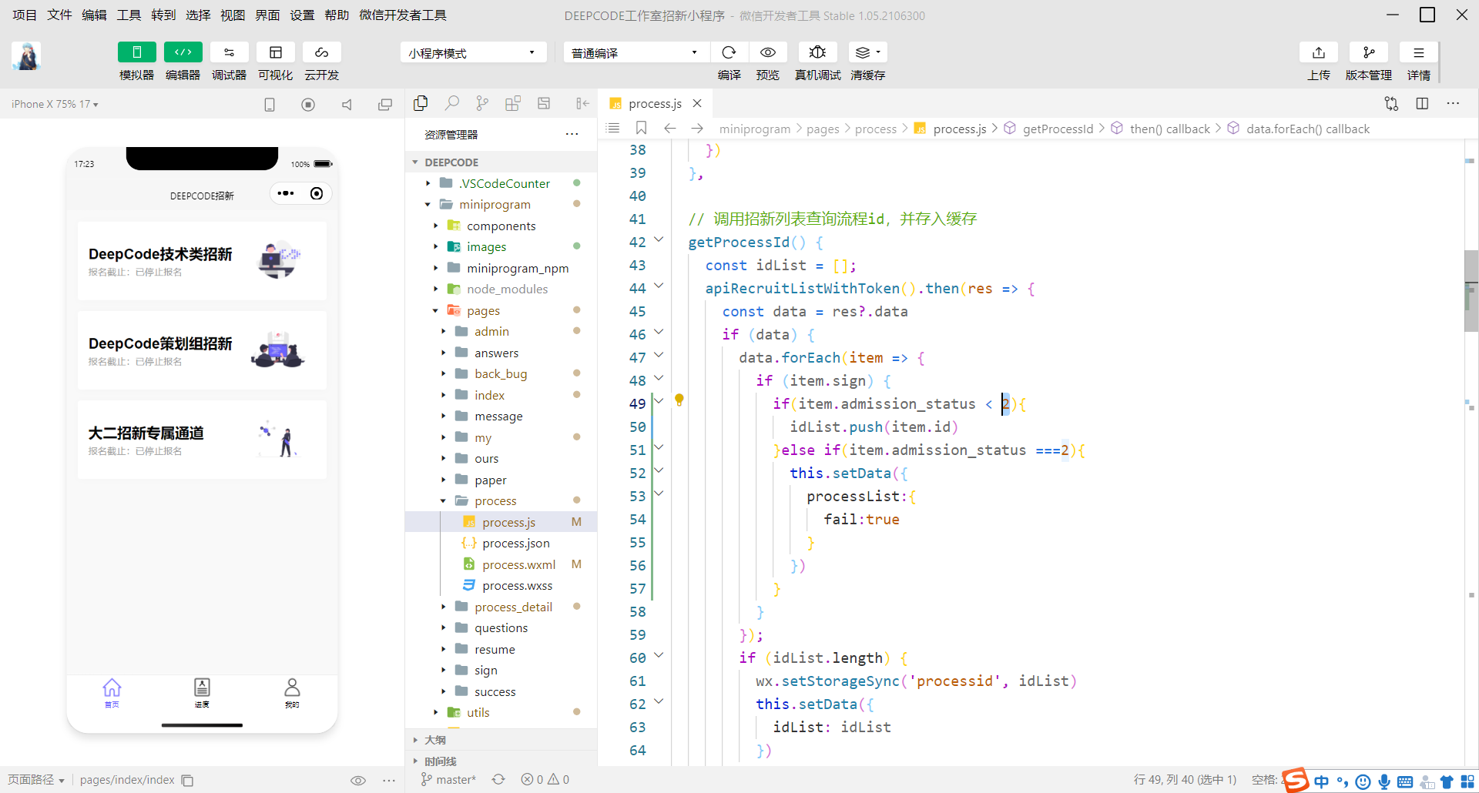
Task: Split the editor right
Action: [1422, 103]
